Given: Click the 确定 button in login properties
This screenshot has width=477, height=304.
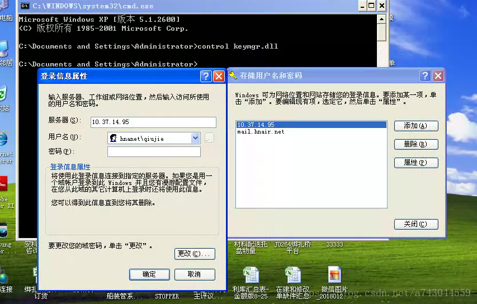Looking at the screenshot, I should 149,274.
